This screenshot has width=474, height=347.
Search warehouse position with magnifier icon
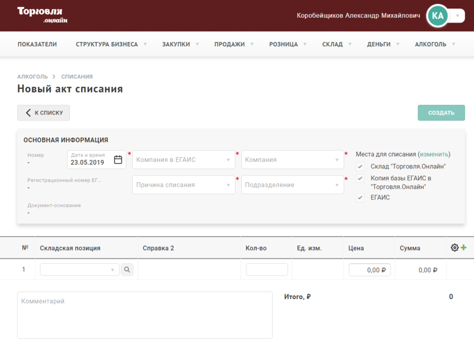coord(127,269)
